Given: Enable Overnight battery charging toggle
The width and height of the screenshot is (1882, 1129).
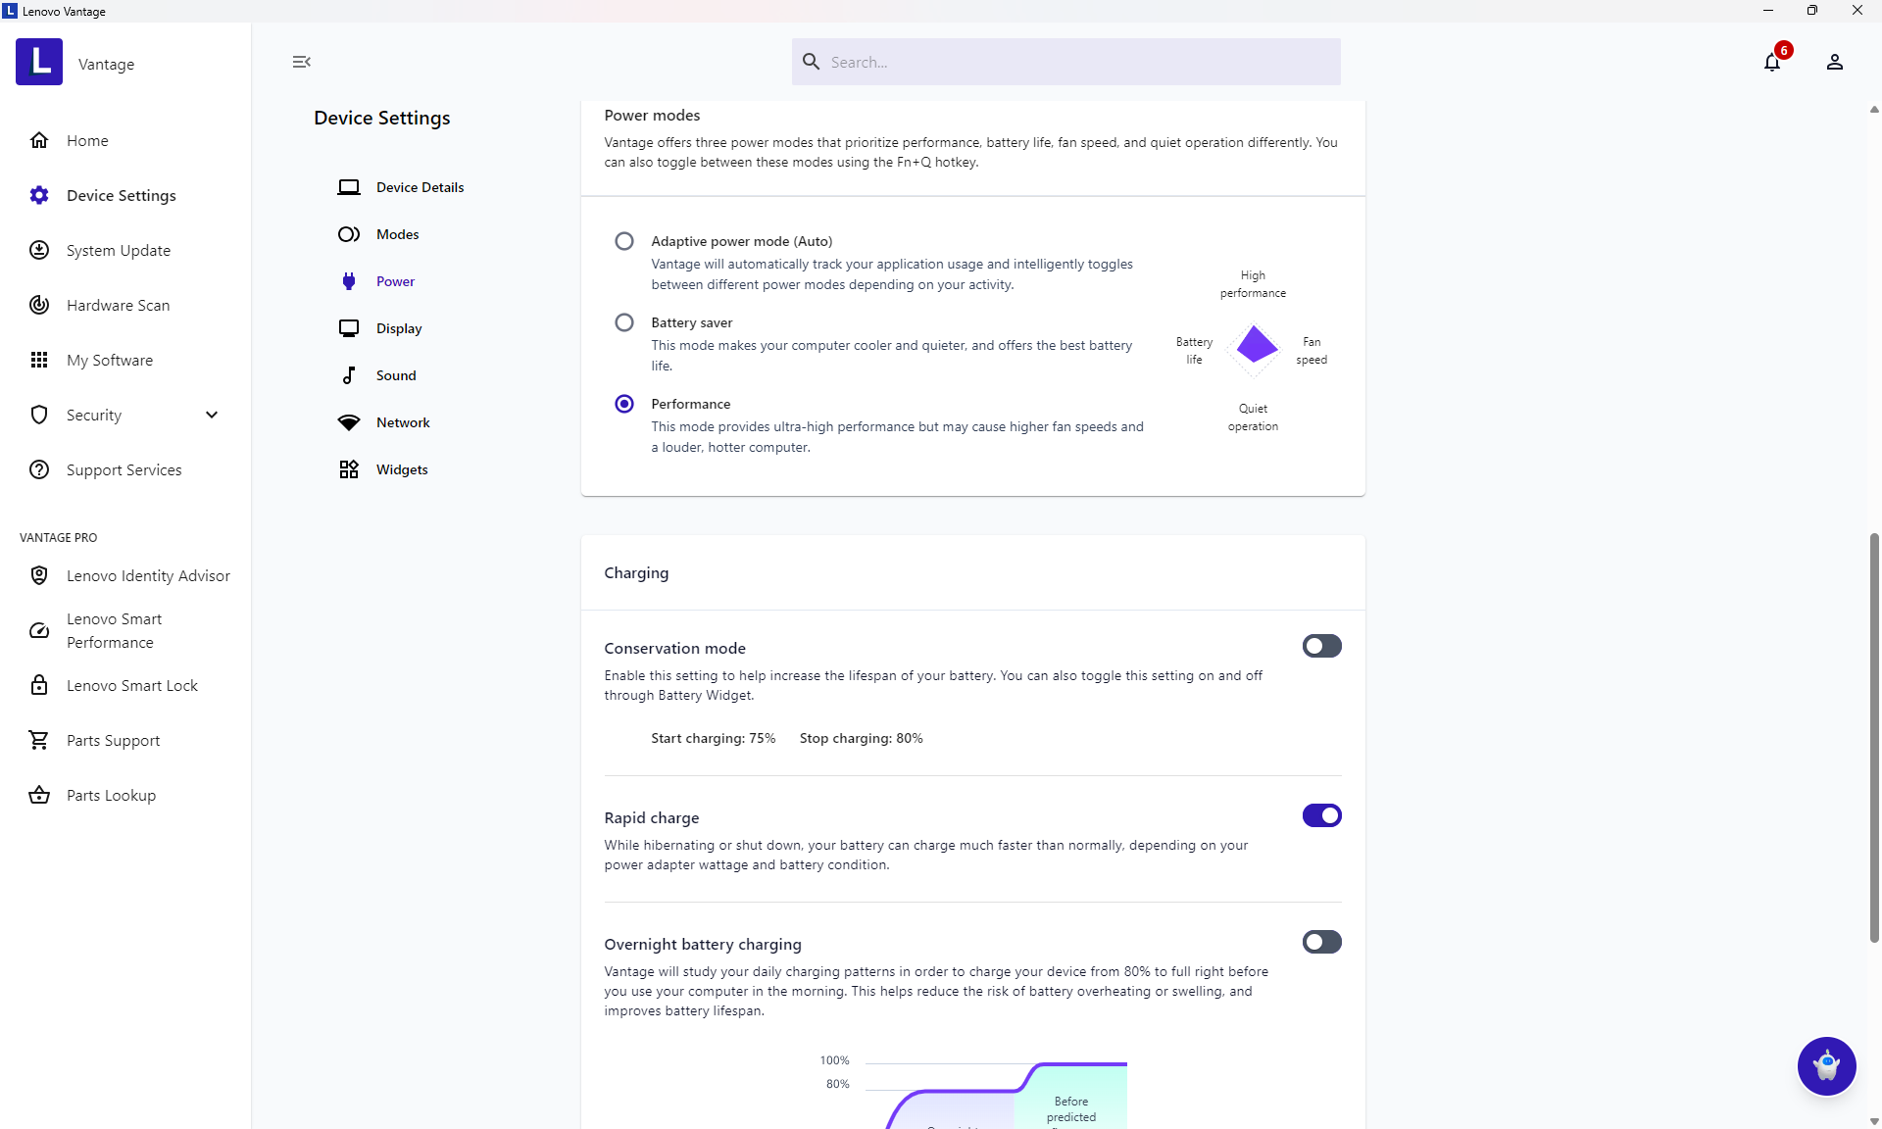Looking at the screenshot, I should [x=1321, y=942].
